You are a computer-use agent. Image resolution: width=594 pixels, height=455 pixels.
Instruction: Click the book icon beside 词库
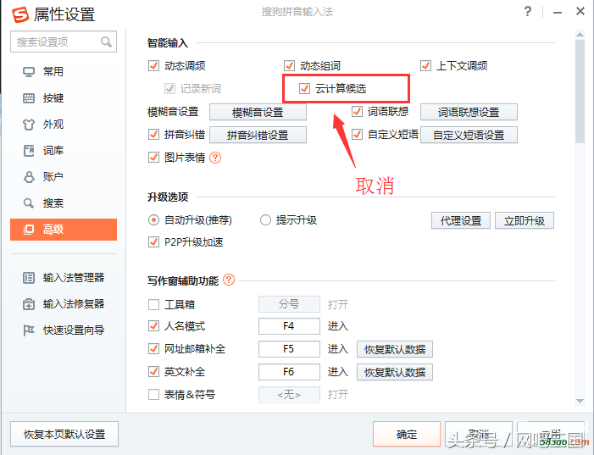29,151
